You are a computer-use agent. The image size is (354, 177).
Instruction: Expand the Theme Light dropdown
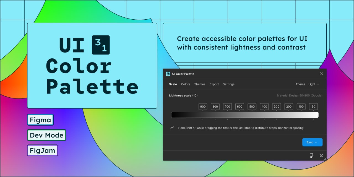pyautogui.click(x=314, y=84)
